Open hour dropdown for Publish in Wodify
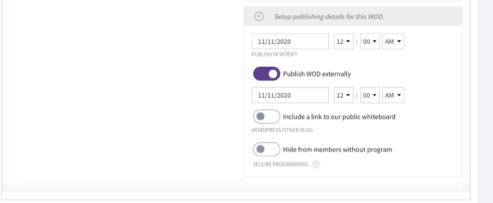 344,41
